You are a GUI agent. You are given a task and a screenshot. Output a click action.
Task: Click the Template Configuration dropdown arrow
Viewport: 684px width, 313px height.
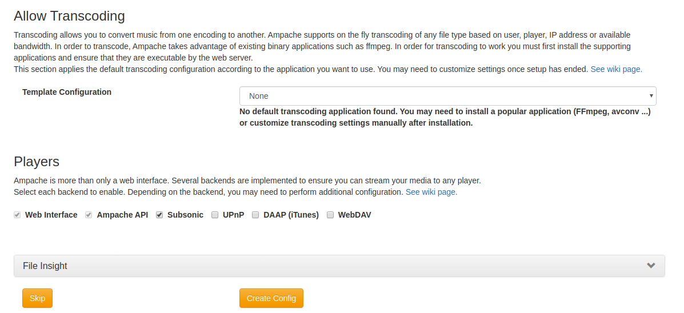coord(651,96)
